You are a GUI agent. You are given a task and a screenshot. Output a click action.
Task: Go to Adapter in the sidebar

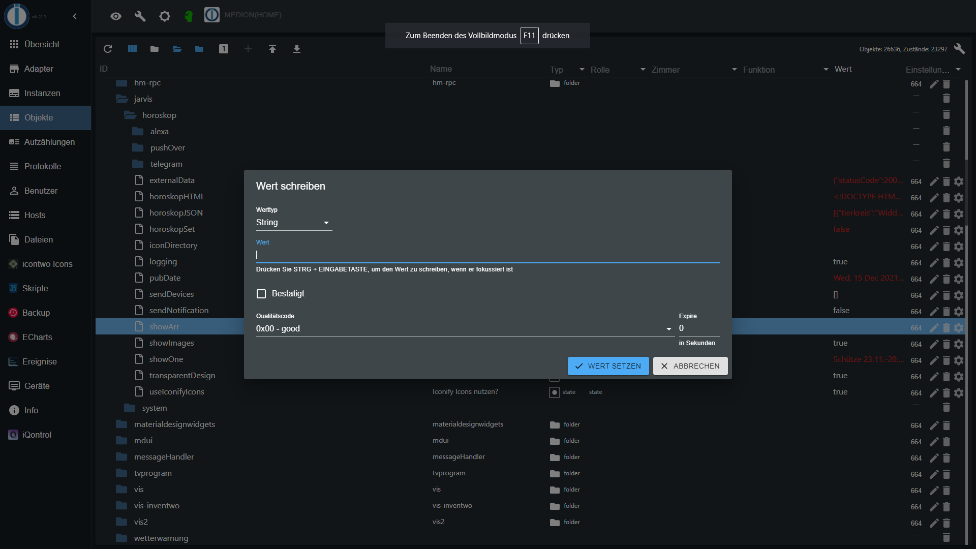46,69
